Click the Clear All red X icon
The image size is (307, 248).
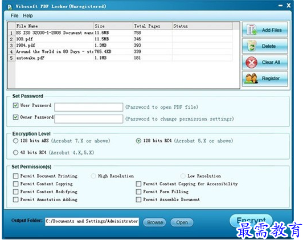coord(251,62)
